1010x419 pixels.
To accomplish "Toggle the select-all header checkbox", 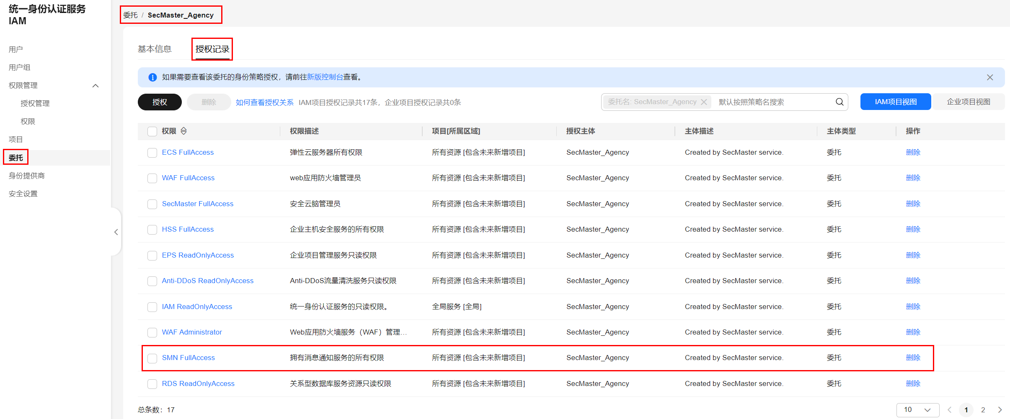I will [x=152, y=131].
